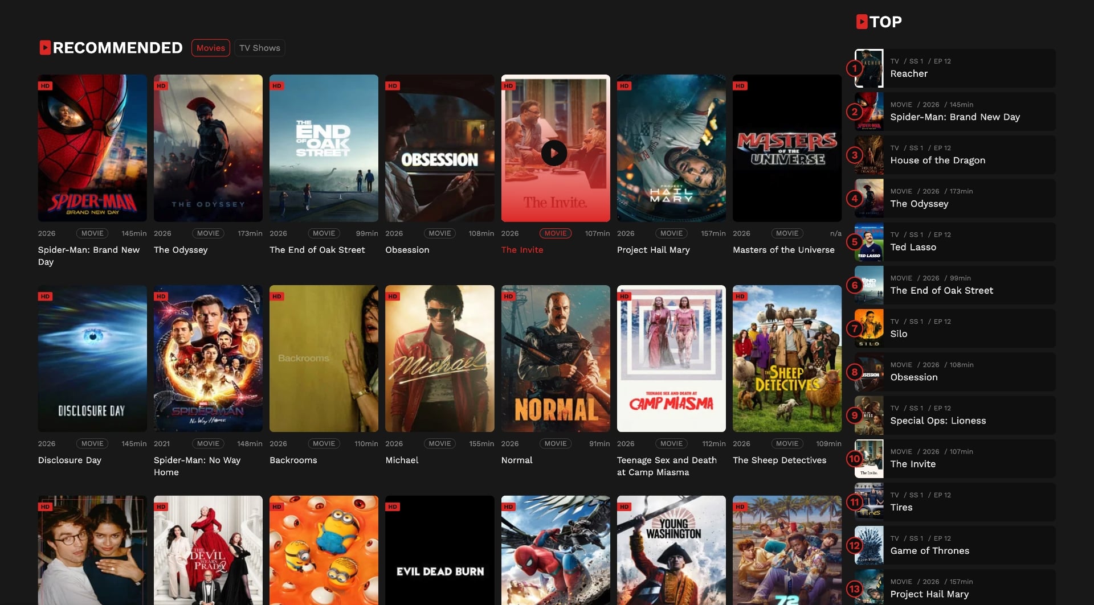Open The End of Oak Street poster
The height and width of the screenshot is (605, 1094).
tap(324, 148)
